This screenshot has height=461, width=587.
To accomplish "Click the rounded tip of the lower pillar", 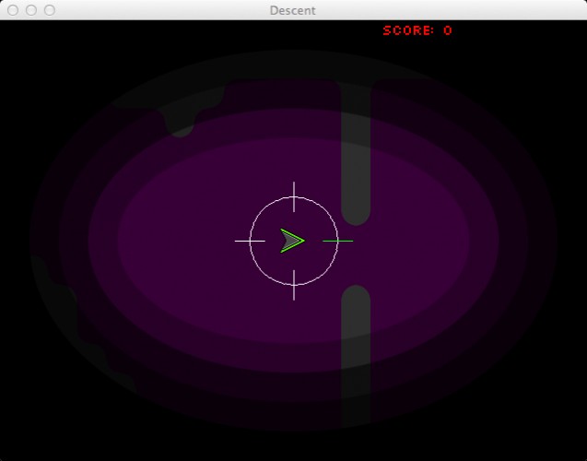I will pos(356,294).
